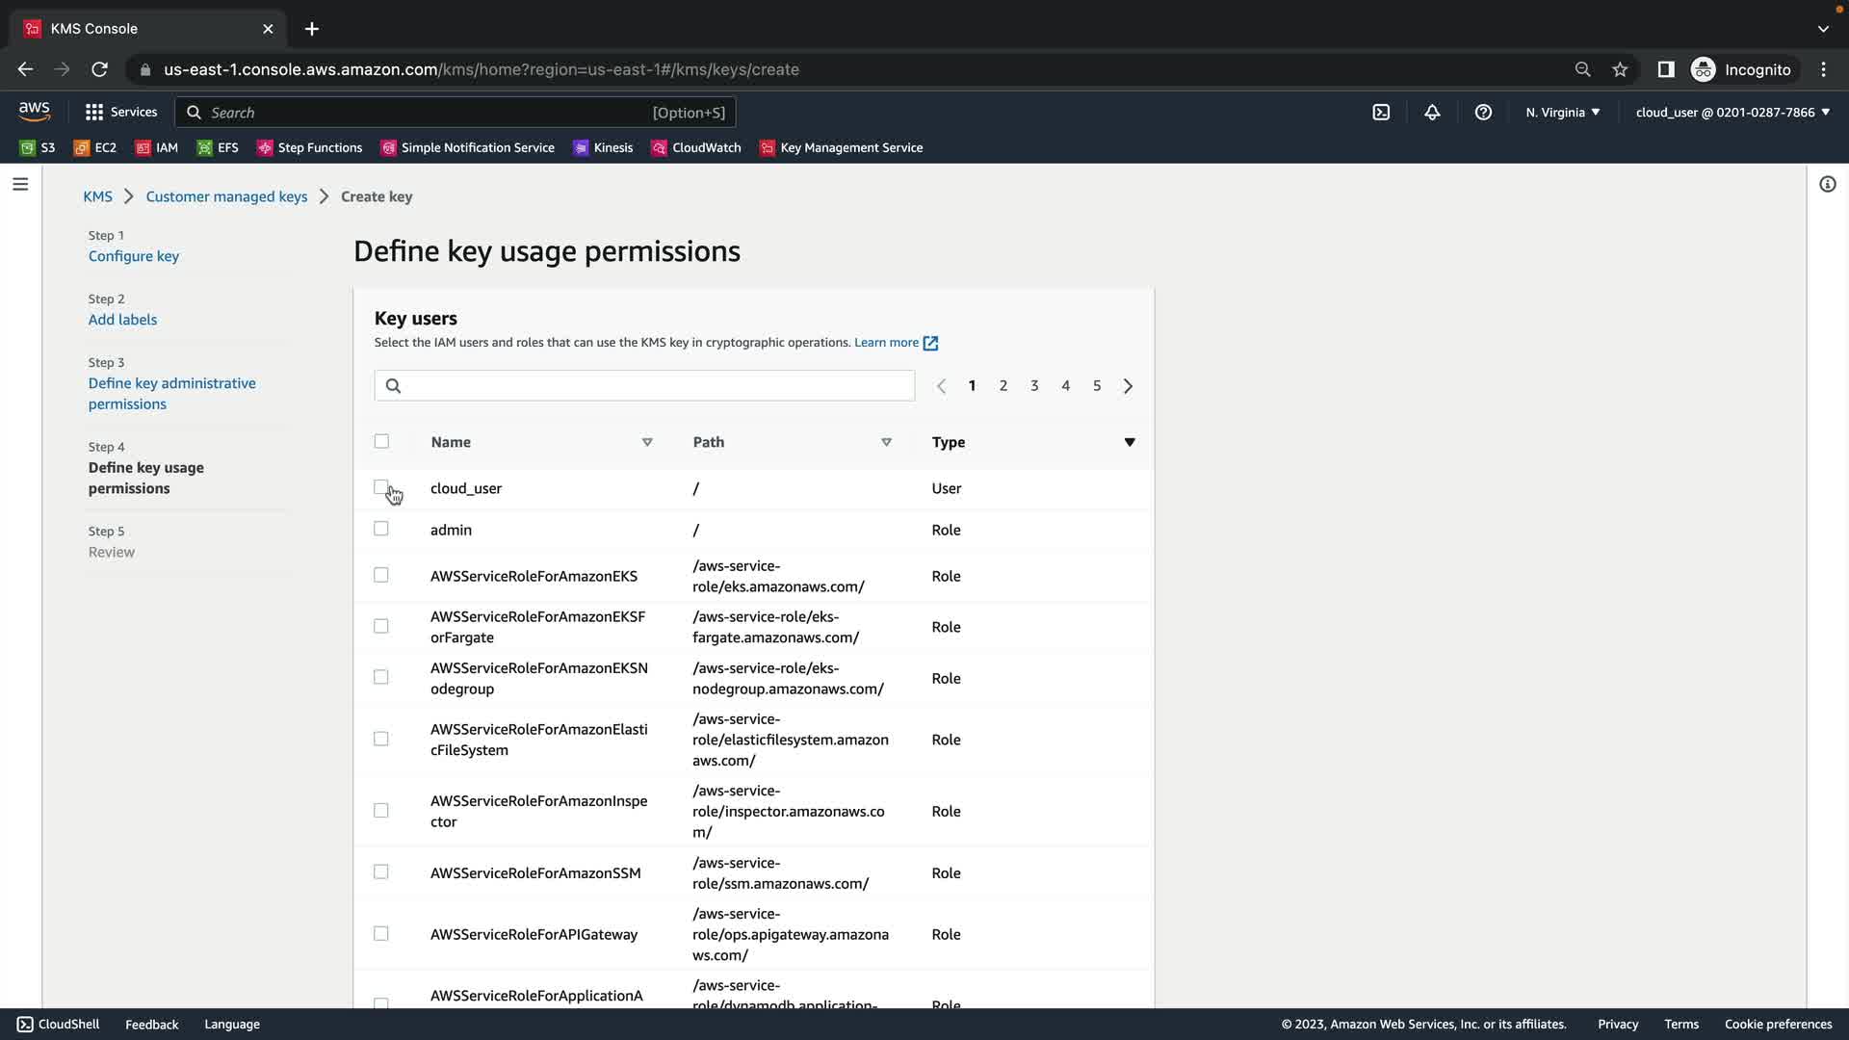Go to Step 1 Configure key

tap(133, 256)
